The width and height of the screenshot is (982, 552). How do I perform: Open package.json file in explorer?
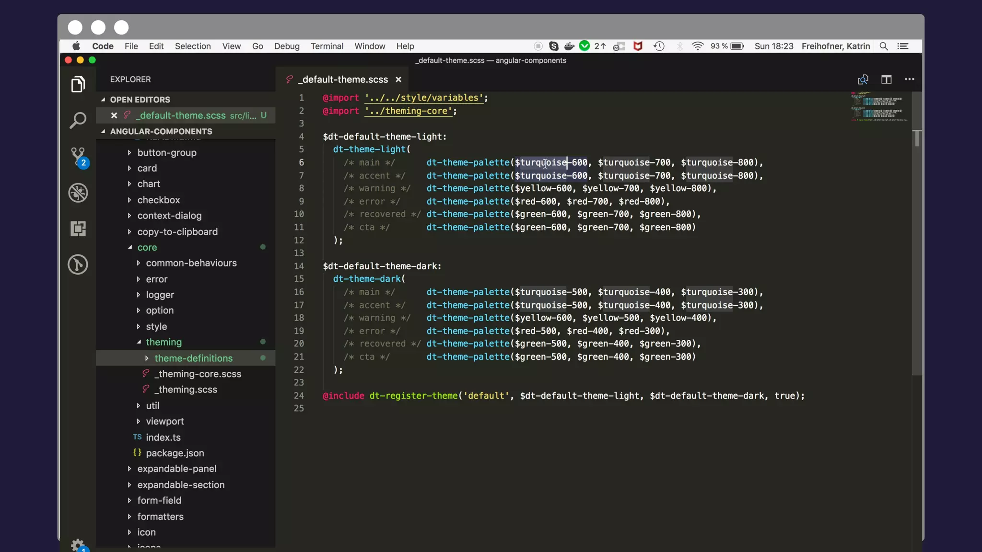pos(175,453)
